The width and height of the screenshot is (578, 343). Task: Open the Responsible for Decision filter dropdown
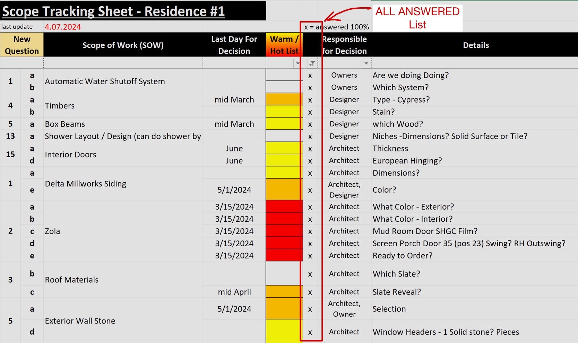click(x=366, y=63)
